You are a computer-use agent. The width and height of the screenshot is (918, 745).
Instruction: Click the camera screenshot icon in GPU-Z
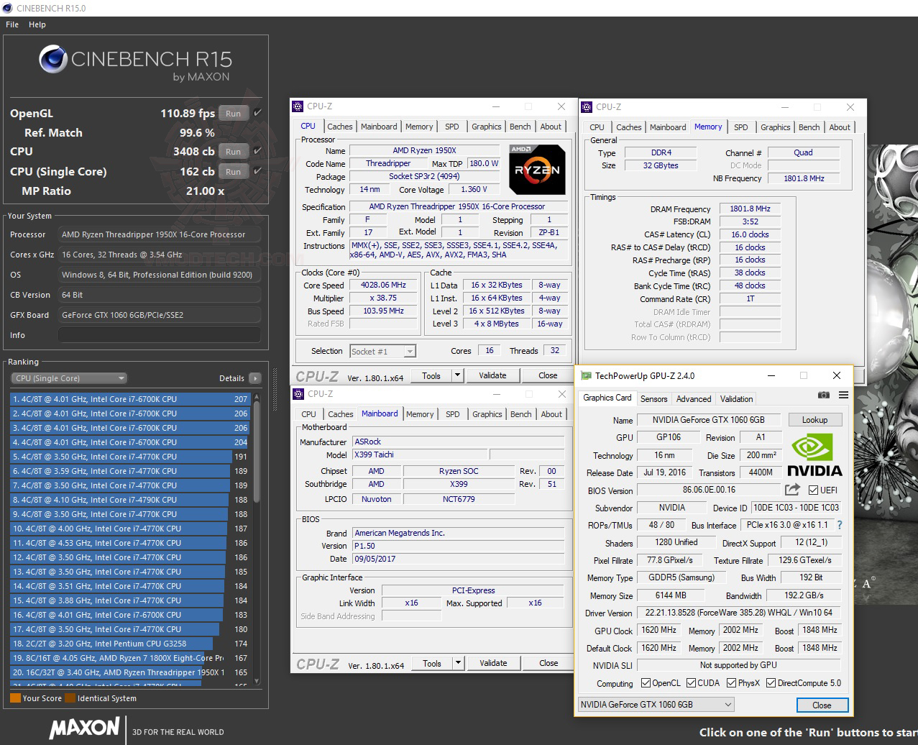point(824,395)
